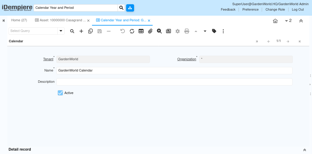Screen dimensions: 312x154
Task: Open the tab list dropdown showing 2
Action: (288, 21)
